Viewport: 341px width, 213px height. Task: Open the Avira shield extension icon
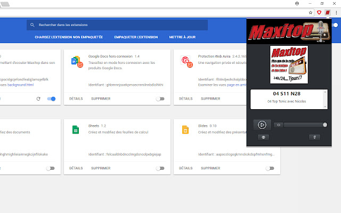click(x=319, y=13)
